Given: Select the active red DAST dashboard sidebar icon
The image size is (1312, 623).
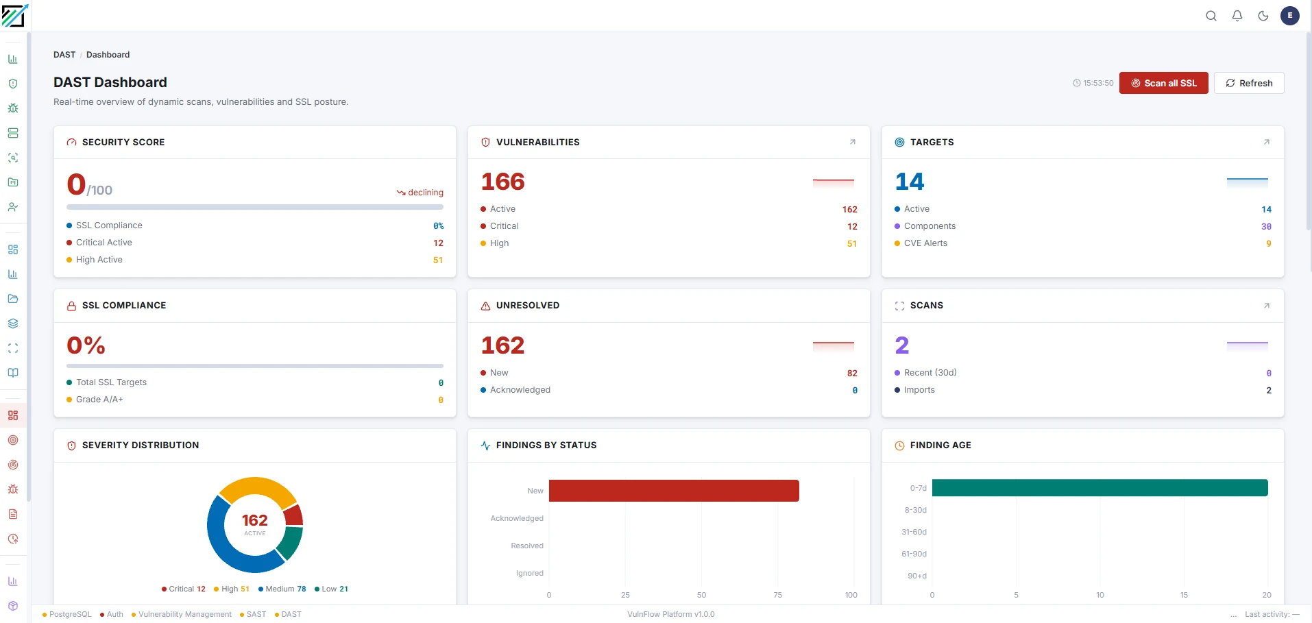Looking at the screenshot, I should [x=13, y=415].
